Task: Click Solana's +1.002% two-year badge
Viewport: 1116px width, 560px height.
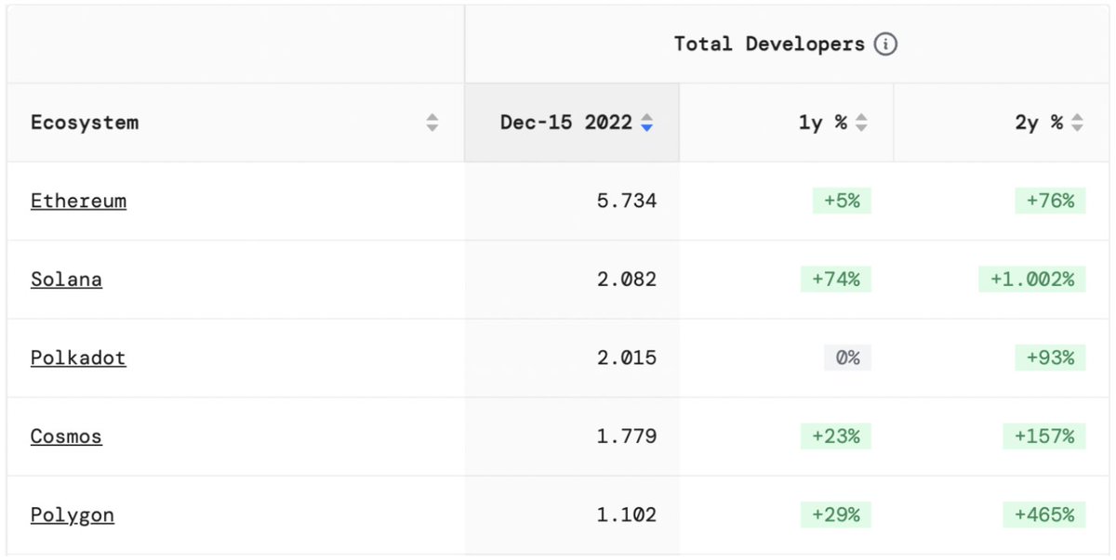Action: point(1032,279)
